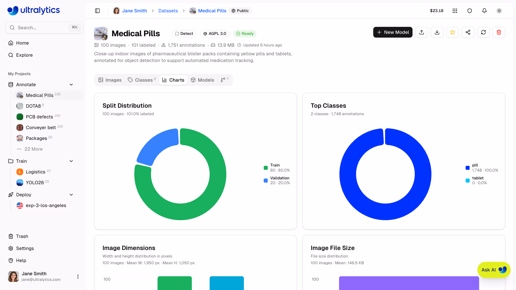Click the Conveyer belt dataset icon
516x290 pixels.
[20, 128]
